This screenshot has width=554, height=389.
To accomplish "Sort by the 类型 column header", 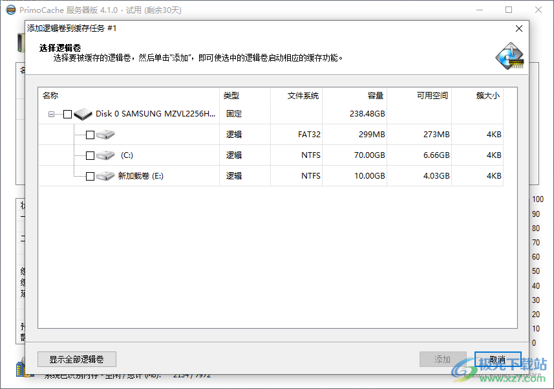I will 245,96.
